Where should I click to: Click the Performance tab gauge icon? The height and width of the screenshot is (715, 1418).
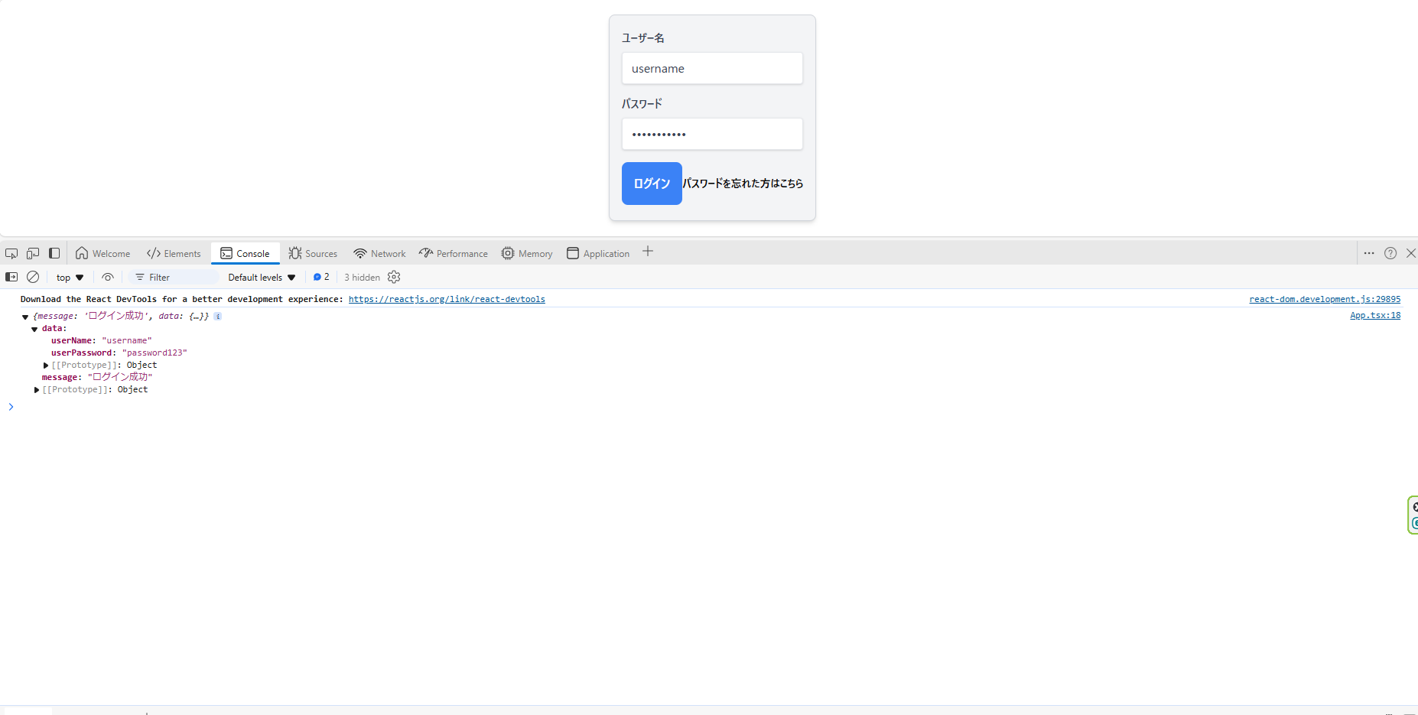(426, 253)
